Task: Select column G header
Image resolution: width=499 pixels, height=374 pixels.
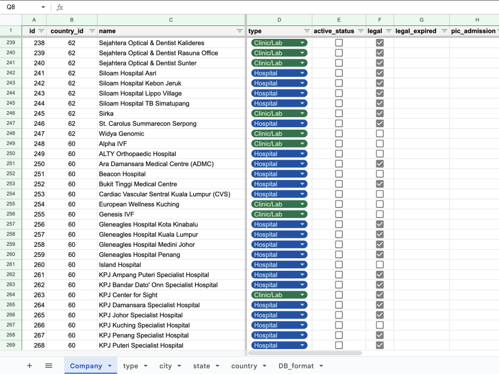Action: (x=421, y=20)
